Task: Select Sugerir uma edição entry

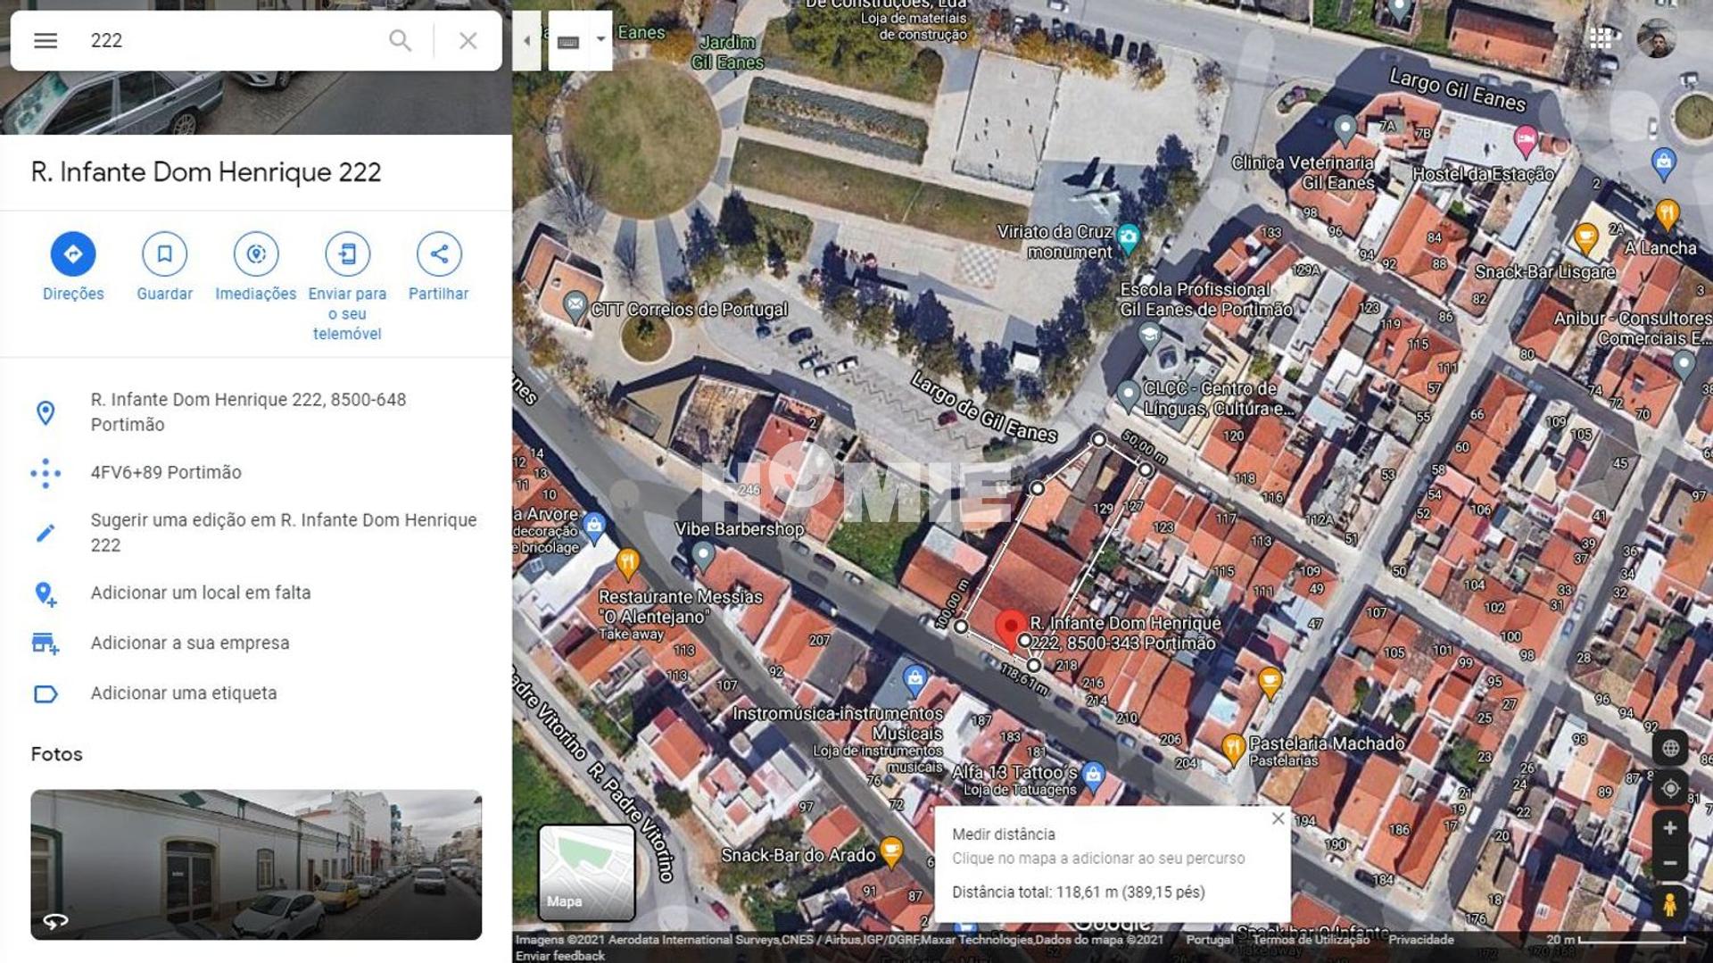Action: [283, 532]
